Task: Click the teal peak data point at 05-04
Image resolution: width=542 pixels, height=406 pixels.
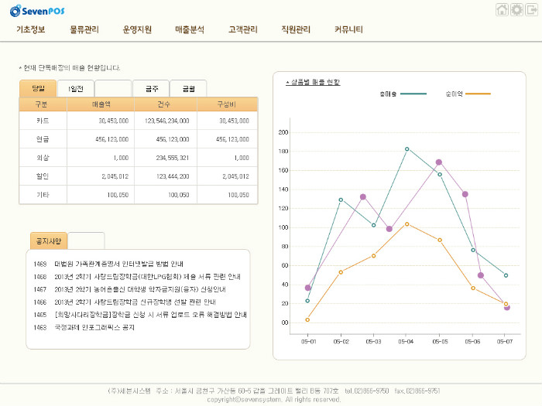Action: click(x=406, y=149)
